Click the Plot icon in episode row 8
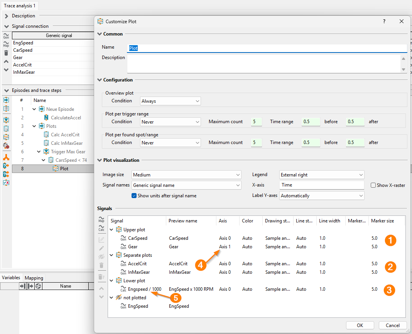This screenshot has height=334, width=412. click(x=56, y=169)
